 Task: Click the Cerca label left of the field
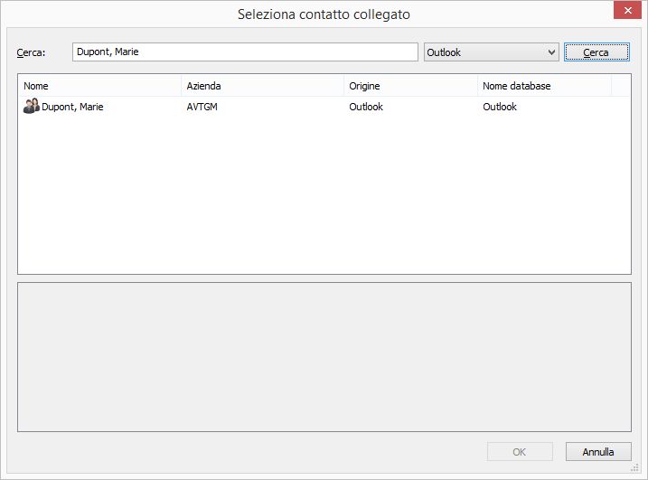point(31,52)
